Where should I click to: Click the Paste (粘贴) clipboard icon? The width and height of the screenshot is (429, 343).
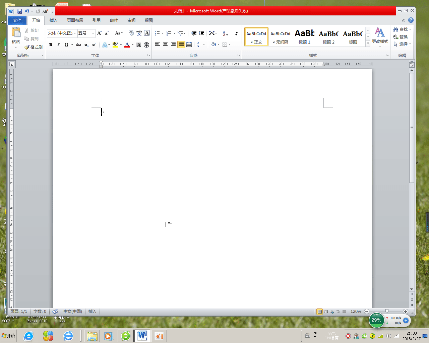[16, 32]
